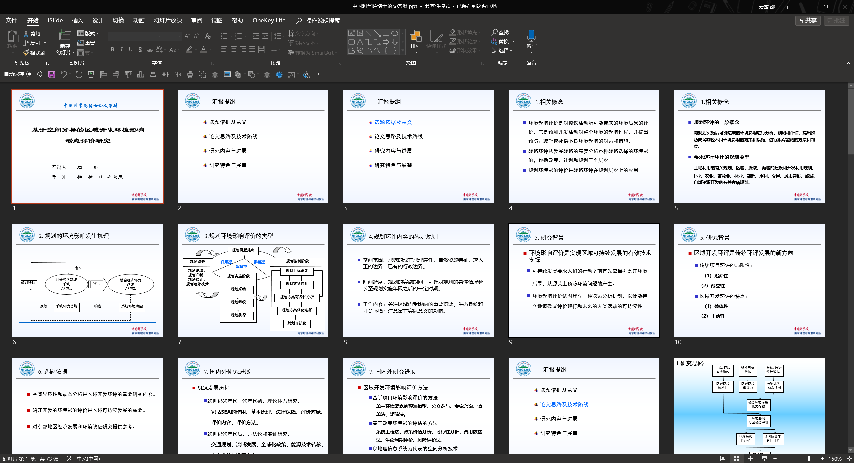Click the New Slide icon
Screen dimensions: 854x463
click(65, 36)
